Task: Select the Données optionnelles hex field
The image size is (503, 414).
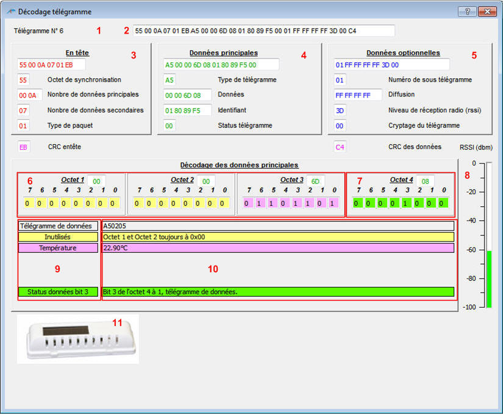Action: coord(391,65)
